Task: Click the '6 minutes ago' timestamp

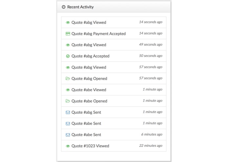Action: pos(152,134)
